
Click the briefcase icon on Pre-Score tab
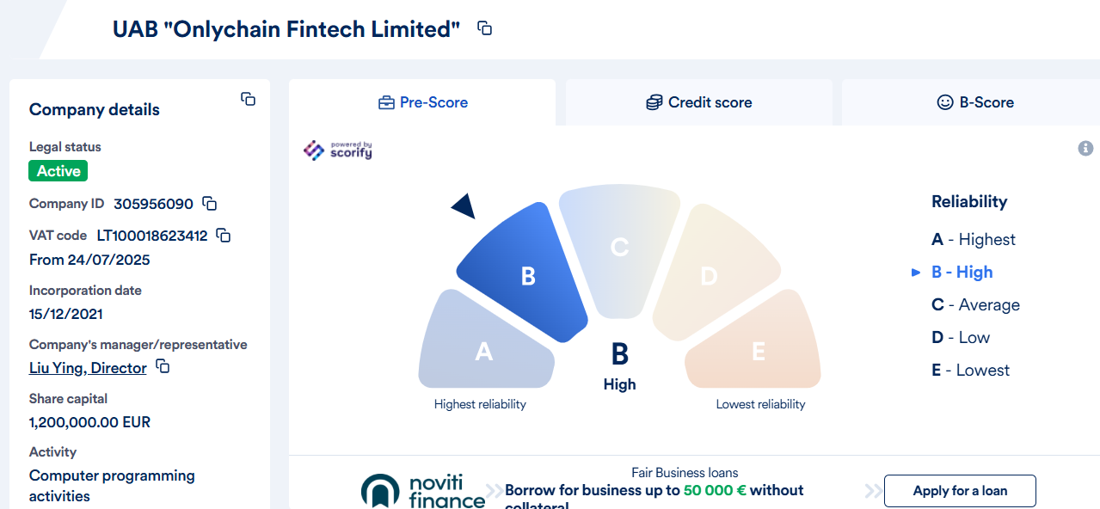coord(384,101)
